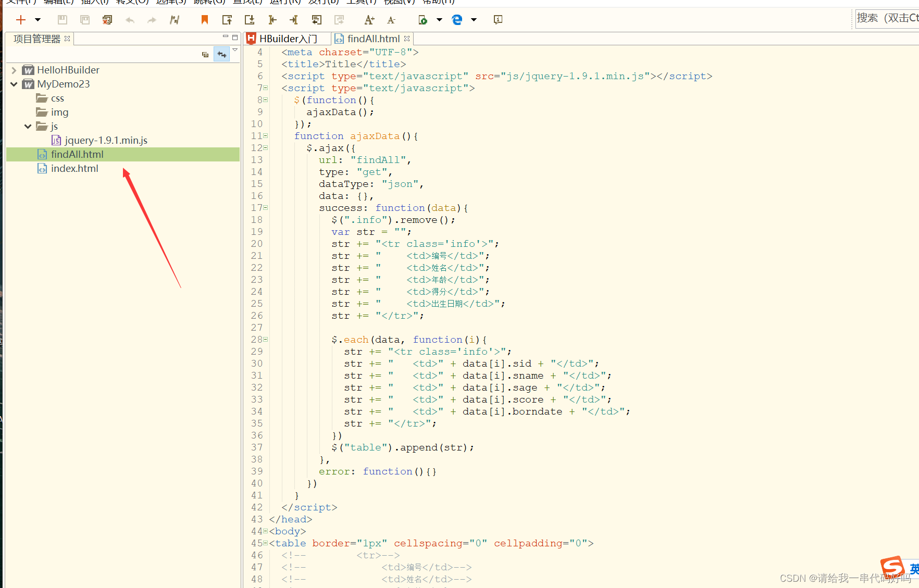Increase editor font size with A+ icon
919x588 pixels.
[x=369, y=20]
